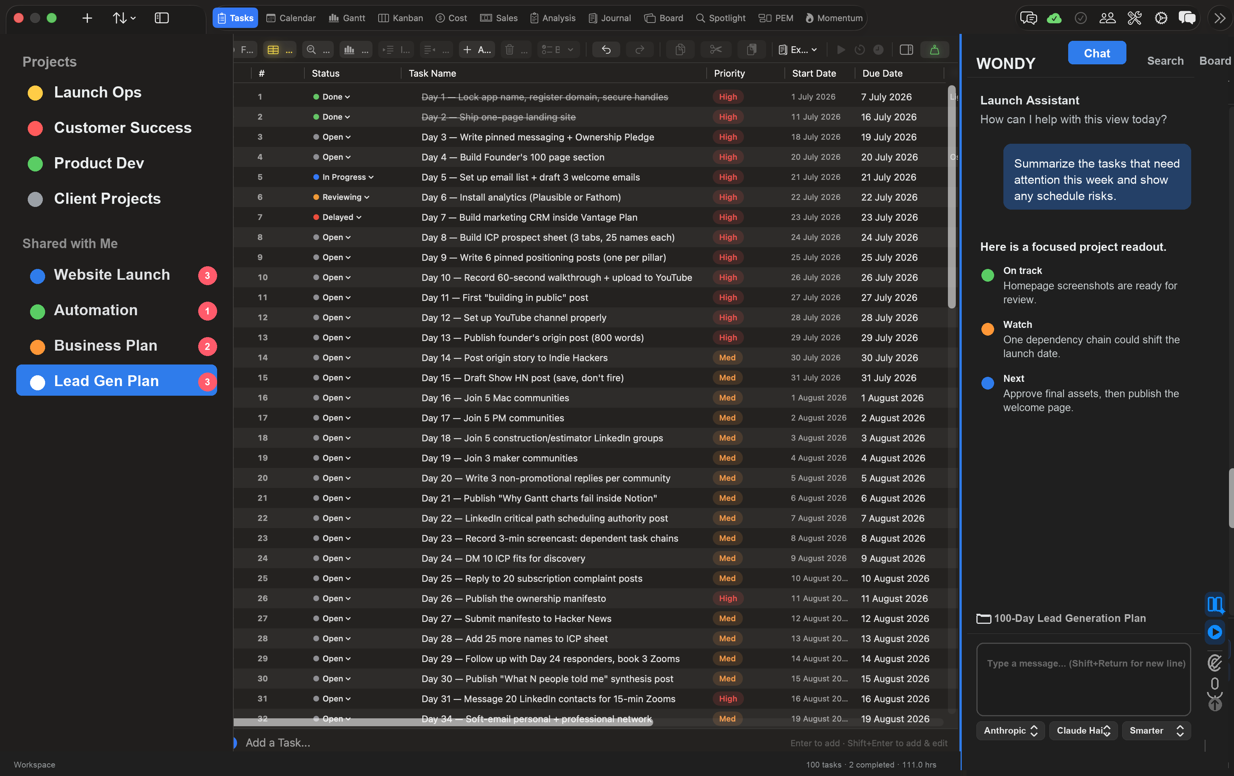
Task: Select the Launch Ops project
Action: coord(117,92)
